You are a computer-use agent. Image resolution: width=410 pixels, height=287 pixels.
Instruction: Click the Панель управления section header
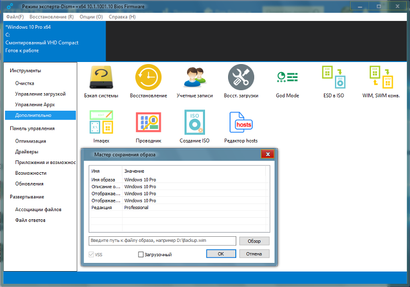pyautogui.click(x=32, y=128)
